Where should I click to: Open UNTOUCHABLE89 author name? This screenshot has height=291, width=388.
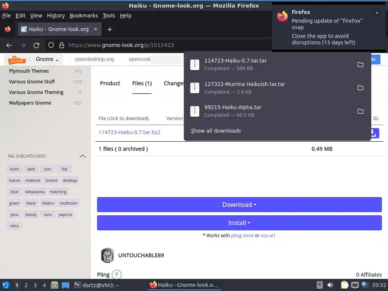tap(141, 255)
